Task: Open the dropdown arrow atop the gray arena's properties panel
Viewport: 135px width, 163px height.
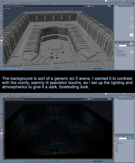Action: (133, 4)
